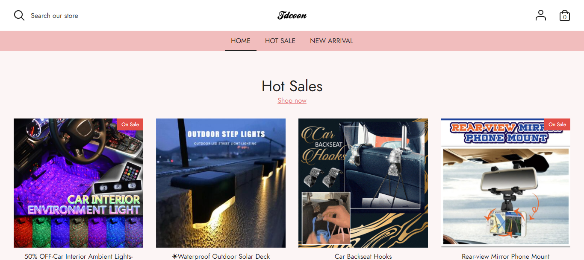Open the Waterproof Outdoor Solar Deck title
584x260 pixels.
click(x=221, y=256)
